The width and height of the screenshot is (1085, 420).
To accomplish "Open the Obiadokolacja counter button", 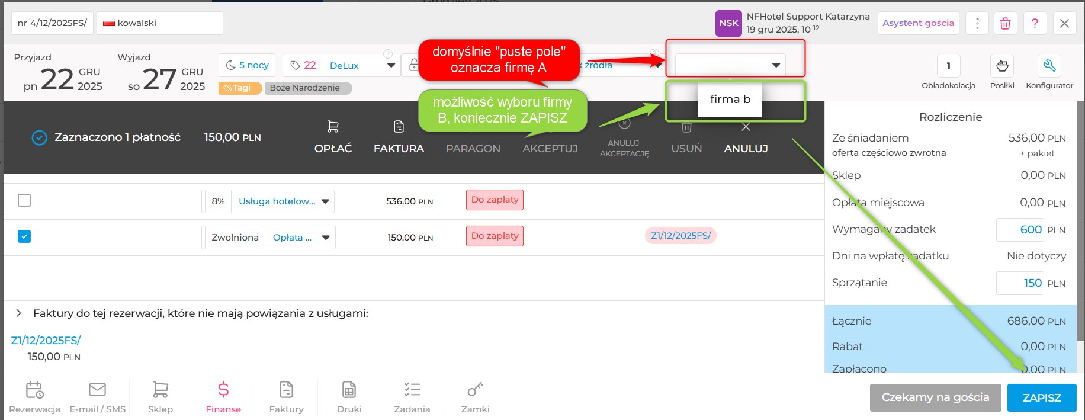I will (x=948, y=66).
